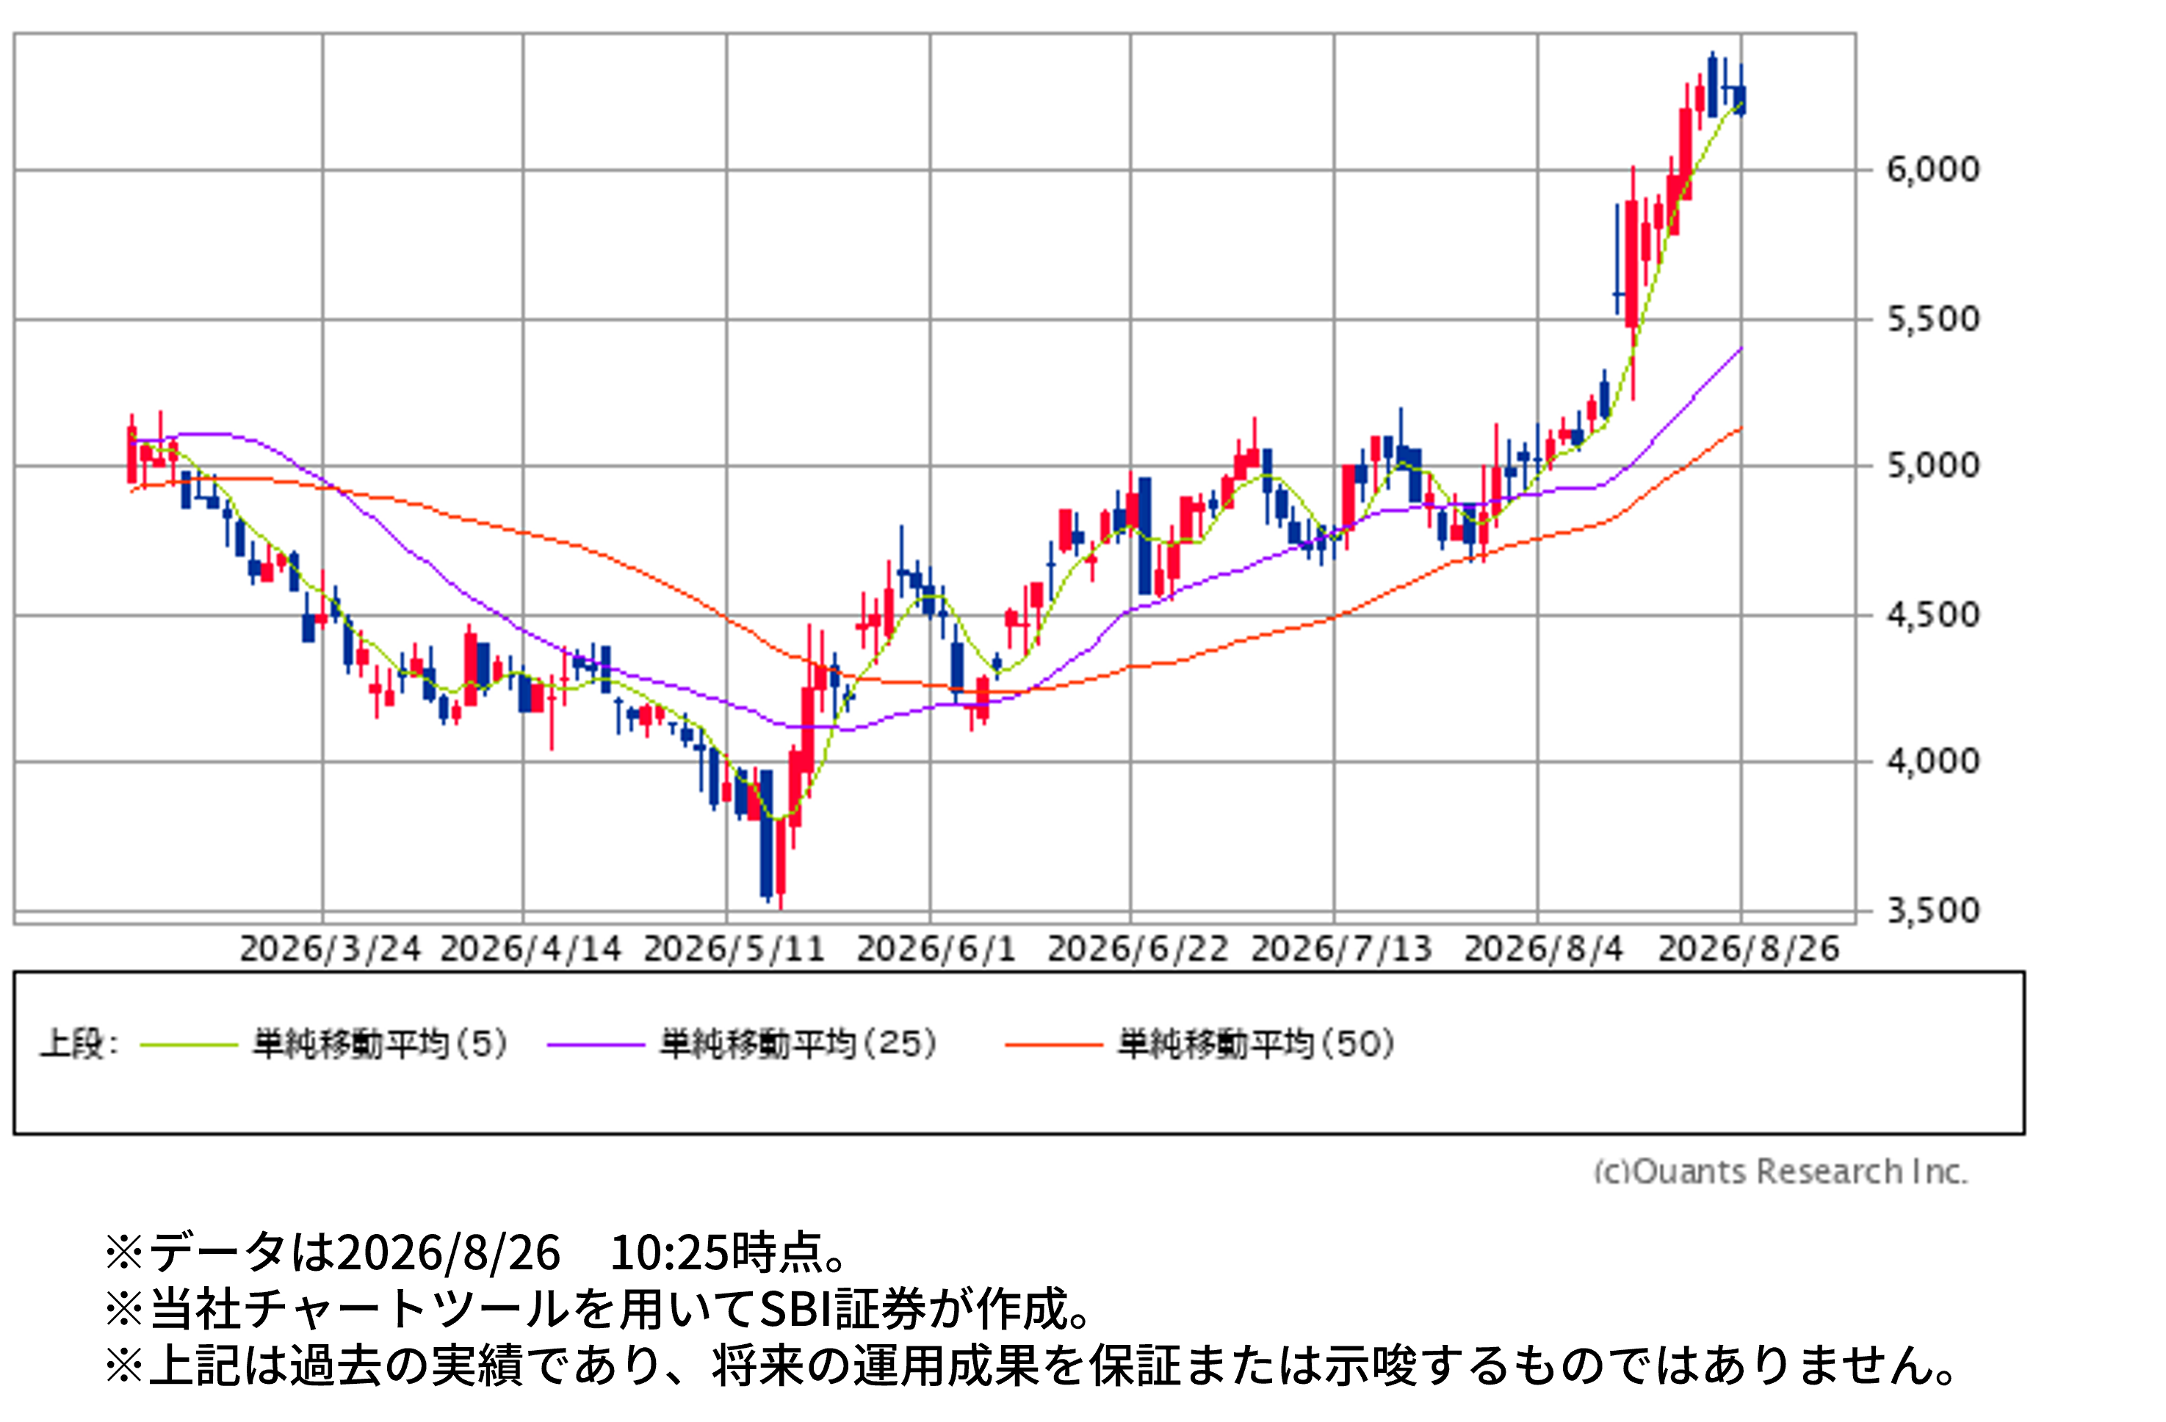Click the 2026/5/11 date axis label
2166x1422 pixels.
coord(734,949)
